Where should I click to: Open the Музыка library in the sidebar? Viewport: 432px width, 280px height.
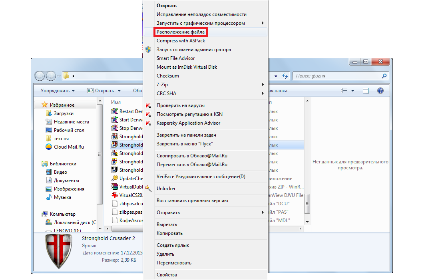click(x=62, y=197)
